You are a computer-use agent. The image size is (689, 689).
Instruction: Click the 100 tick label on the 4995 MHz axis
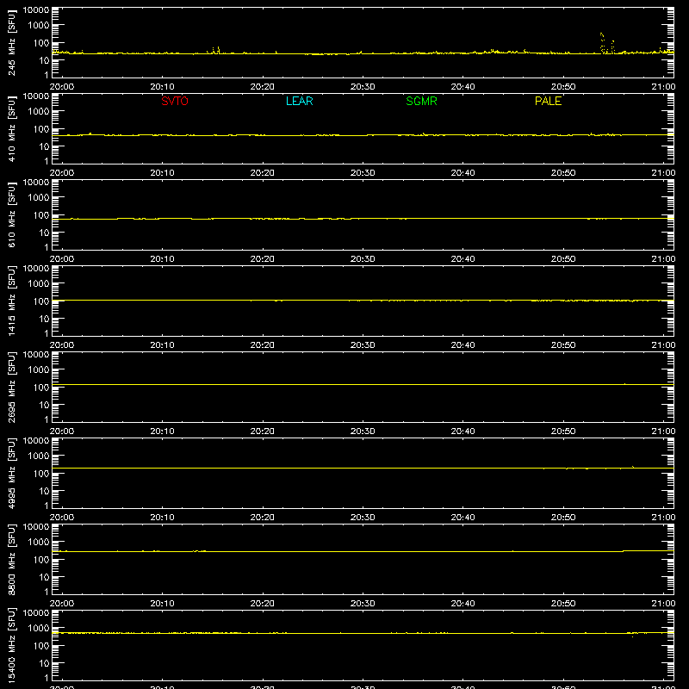[40, 474]
